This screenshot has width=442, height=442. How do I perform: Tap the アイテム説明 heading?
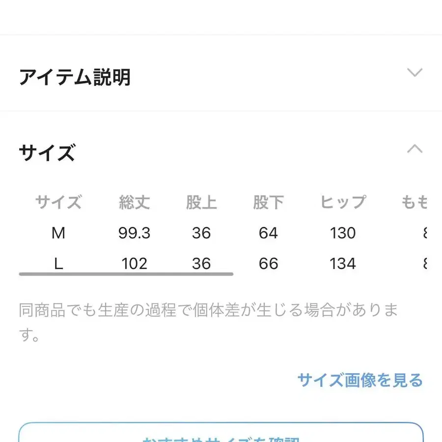pyautogui.click(x=75, y=77)
